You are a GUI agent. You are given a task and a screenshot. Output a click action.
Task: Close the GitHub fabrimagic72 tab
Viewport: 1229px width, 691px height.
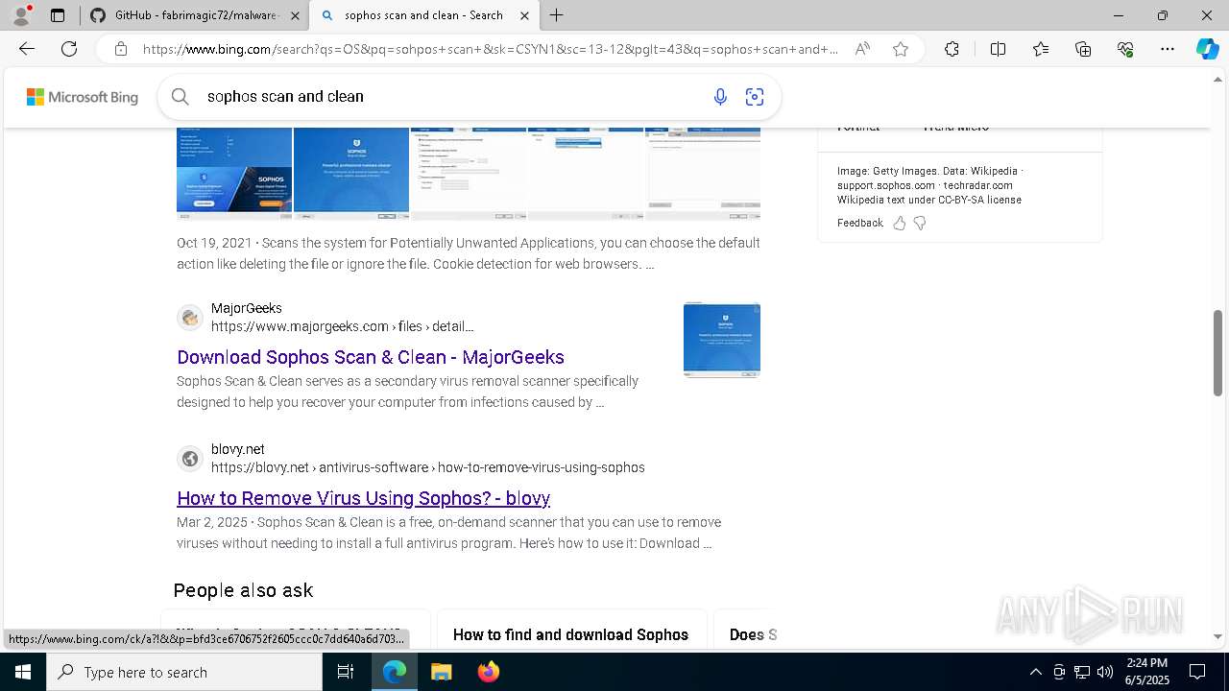click(295, 15)
